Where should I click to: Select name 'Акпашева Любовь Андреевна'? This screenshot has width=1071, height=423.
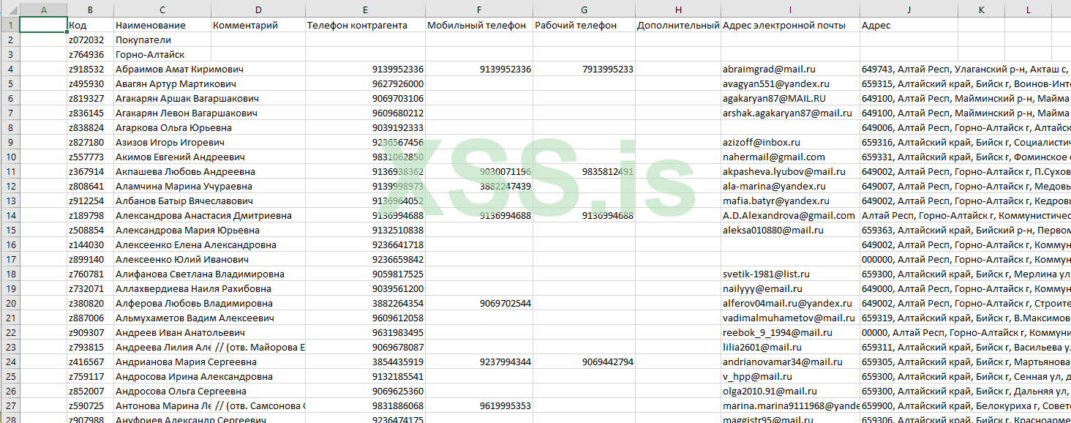click(x=185, y=171)
